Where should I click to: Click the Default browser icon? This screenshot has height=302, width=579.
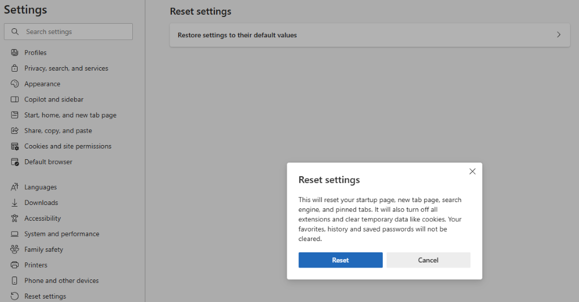click(15, 162)
